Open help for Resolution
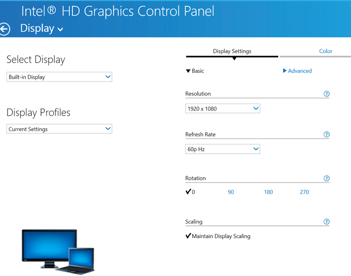This screenshot has height=276, width=351. [x=327, y=94]
